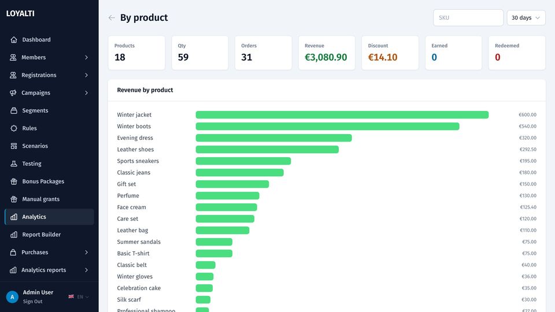Click the Rules icon in sidebar
The height and width of the screenshot is (312, 555).
(x=14, y=128)
